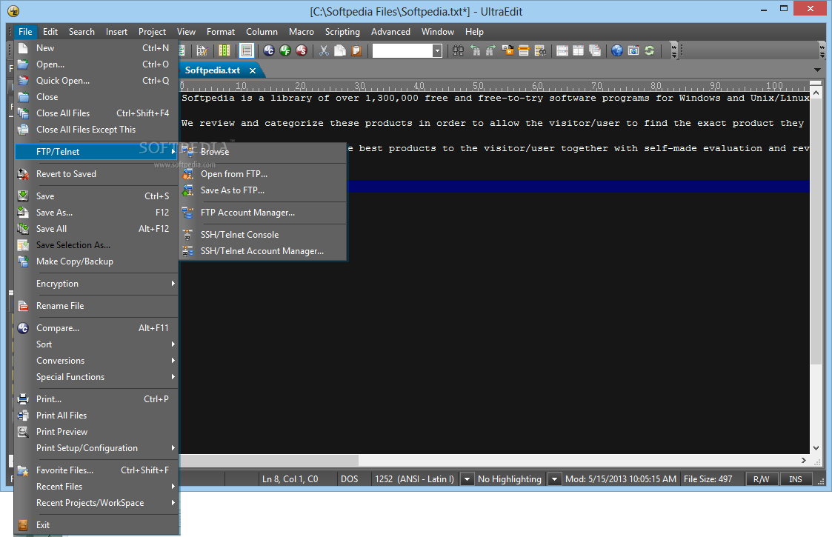832x537 pixels.
Task: Open the Column menu
Action: [x=262, y=32]
